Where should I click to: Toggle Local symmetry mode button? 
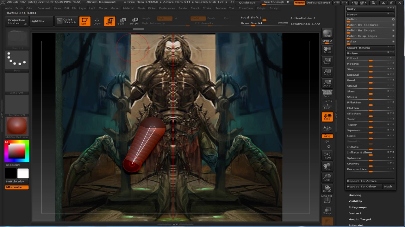(x=327, y=117)
